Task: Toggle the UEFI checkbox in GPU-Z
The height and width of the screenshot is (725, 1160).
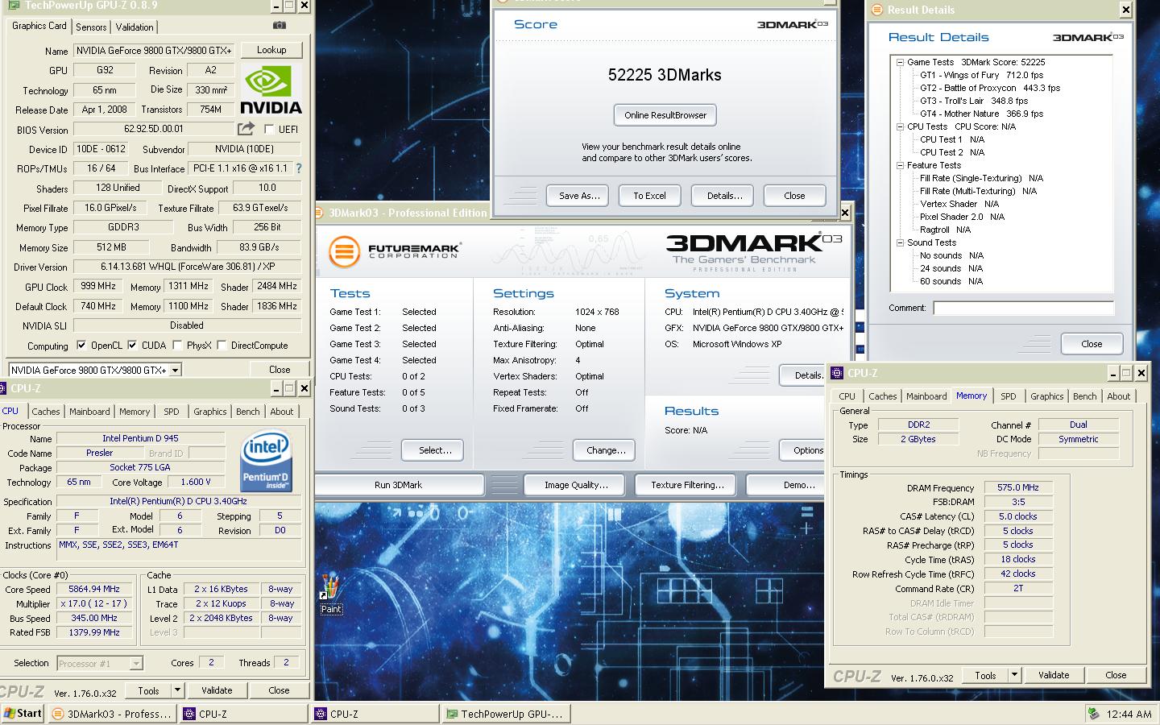Action: [269, 129]
